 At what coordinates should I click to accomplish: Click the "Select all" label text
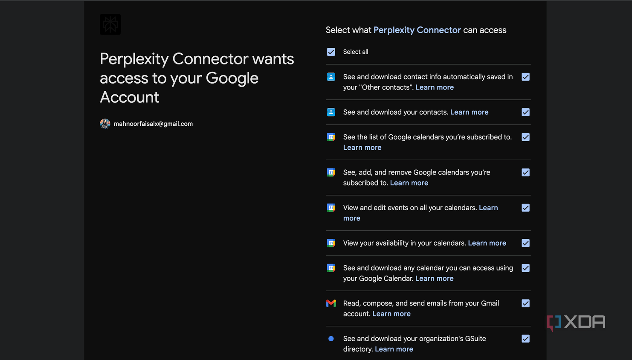356,52
